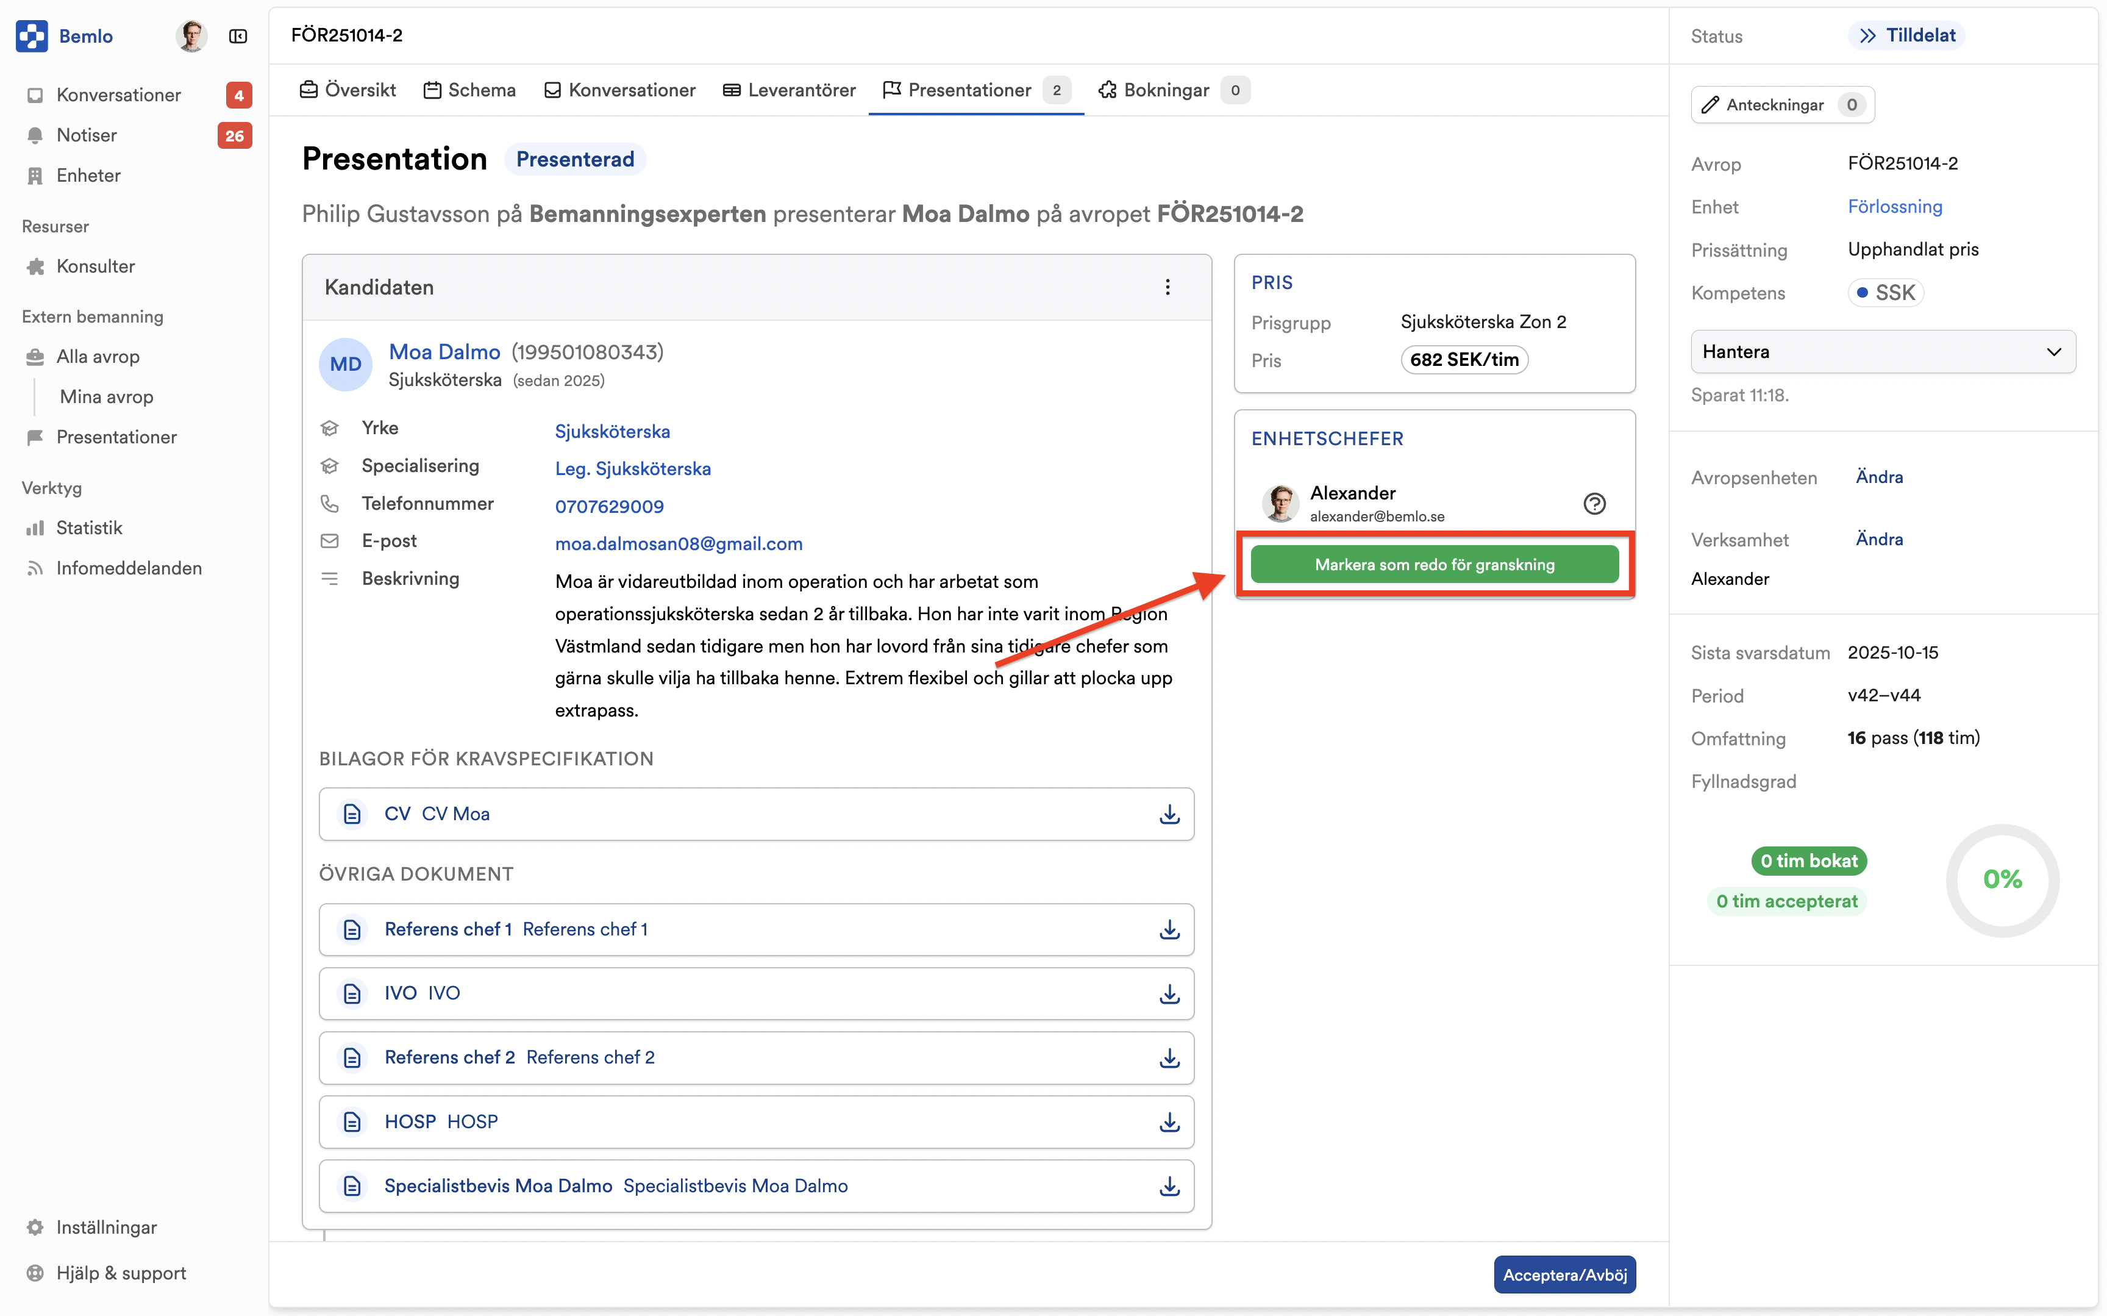
Task: Click the 0% fill-rate progress ring
Action: click(2003, 880)
